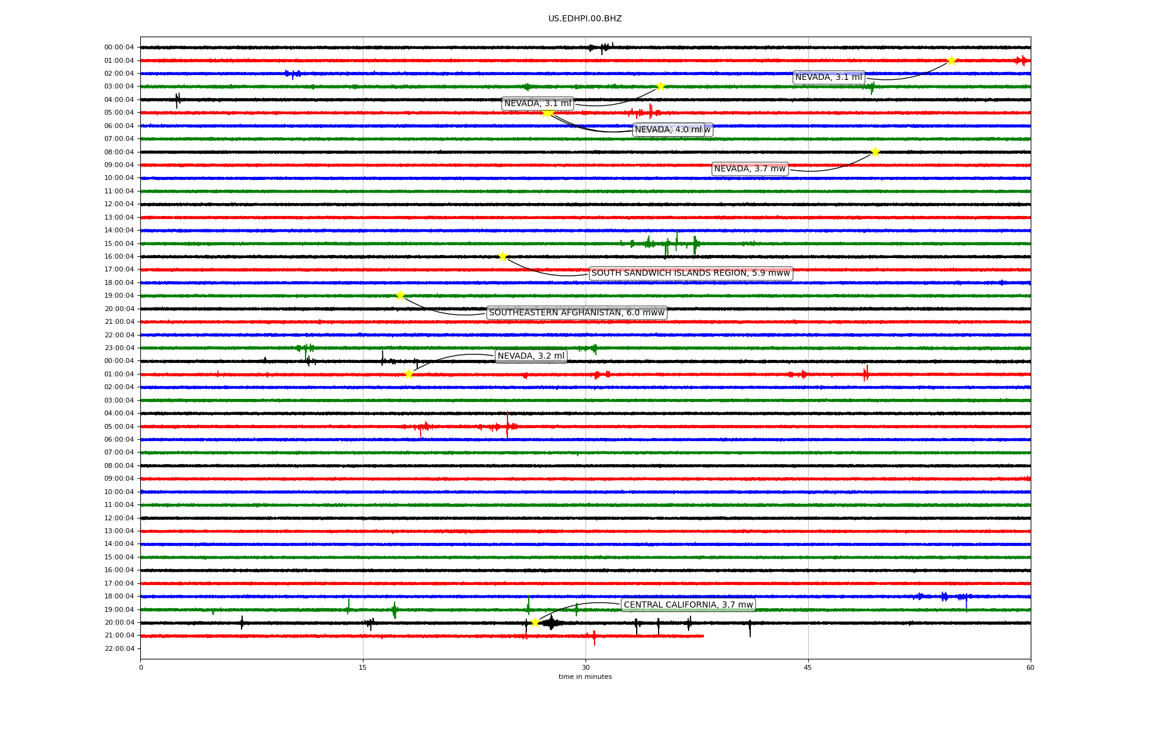Click the NEVADA, 4.0 ml annotation box
The width and height of the screenshot is (1171, 732).
tap(668, 130)
